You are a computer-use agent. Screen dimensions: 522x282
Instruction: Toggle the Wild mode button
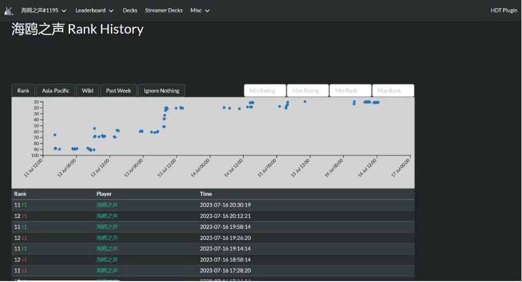87,91
